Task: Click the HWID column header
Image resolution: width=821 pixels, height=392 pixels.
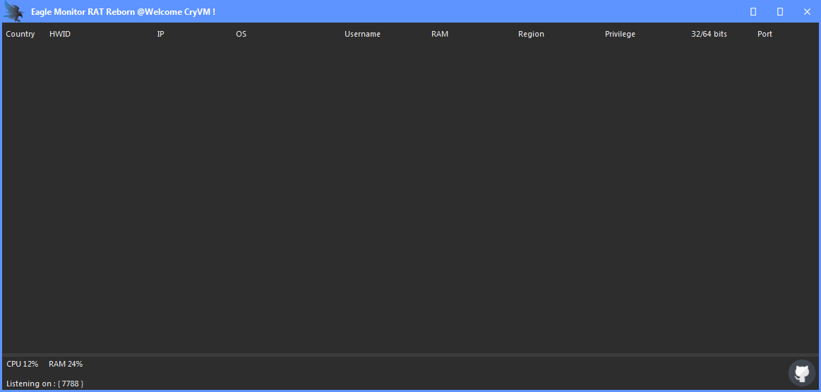Action: pos(60,34)
